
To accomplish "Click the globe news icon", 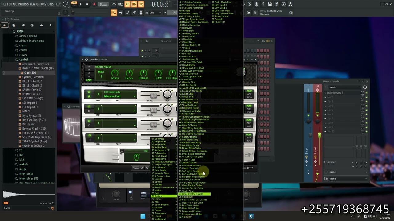I will pos(291,13).
